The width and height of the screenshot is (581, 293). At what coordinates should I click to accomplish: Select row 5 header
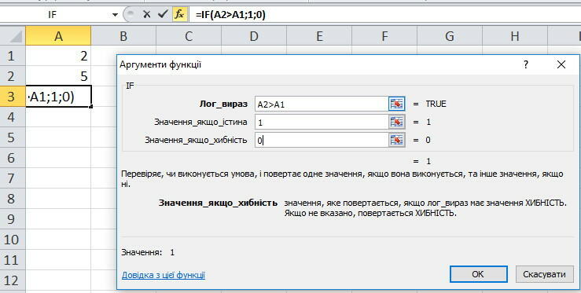(13, 137)
